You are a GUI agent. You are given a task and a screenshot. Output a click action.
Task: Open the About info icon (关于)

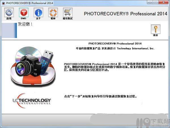38,12
